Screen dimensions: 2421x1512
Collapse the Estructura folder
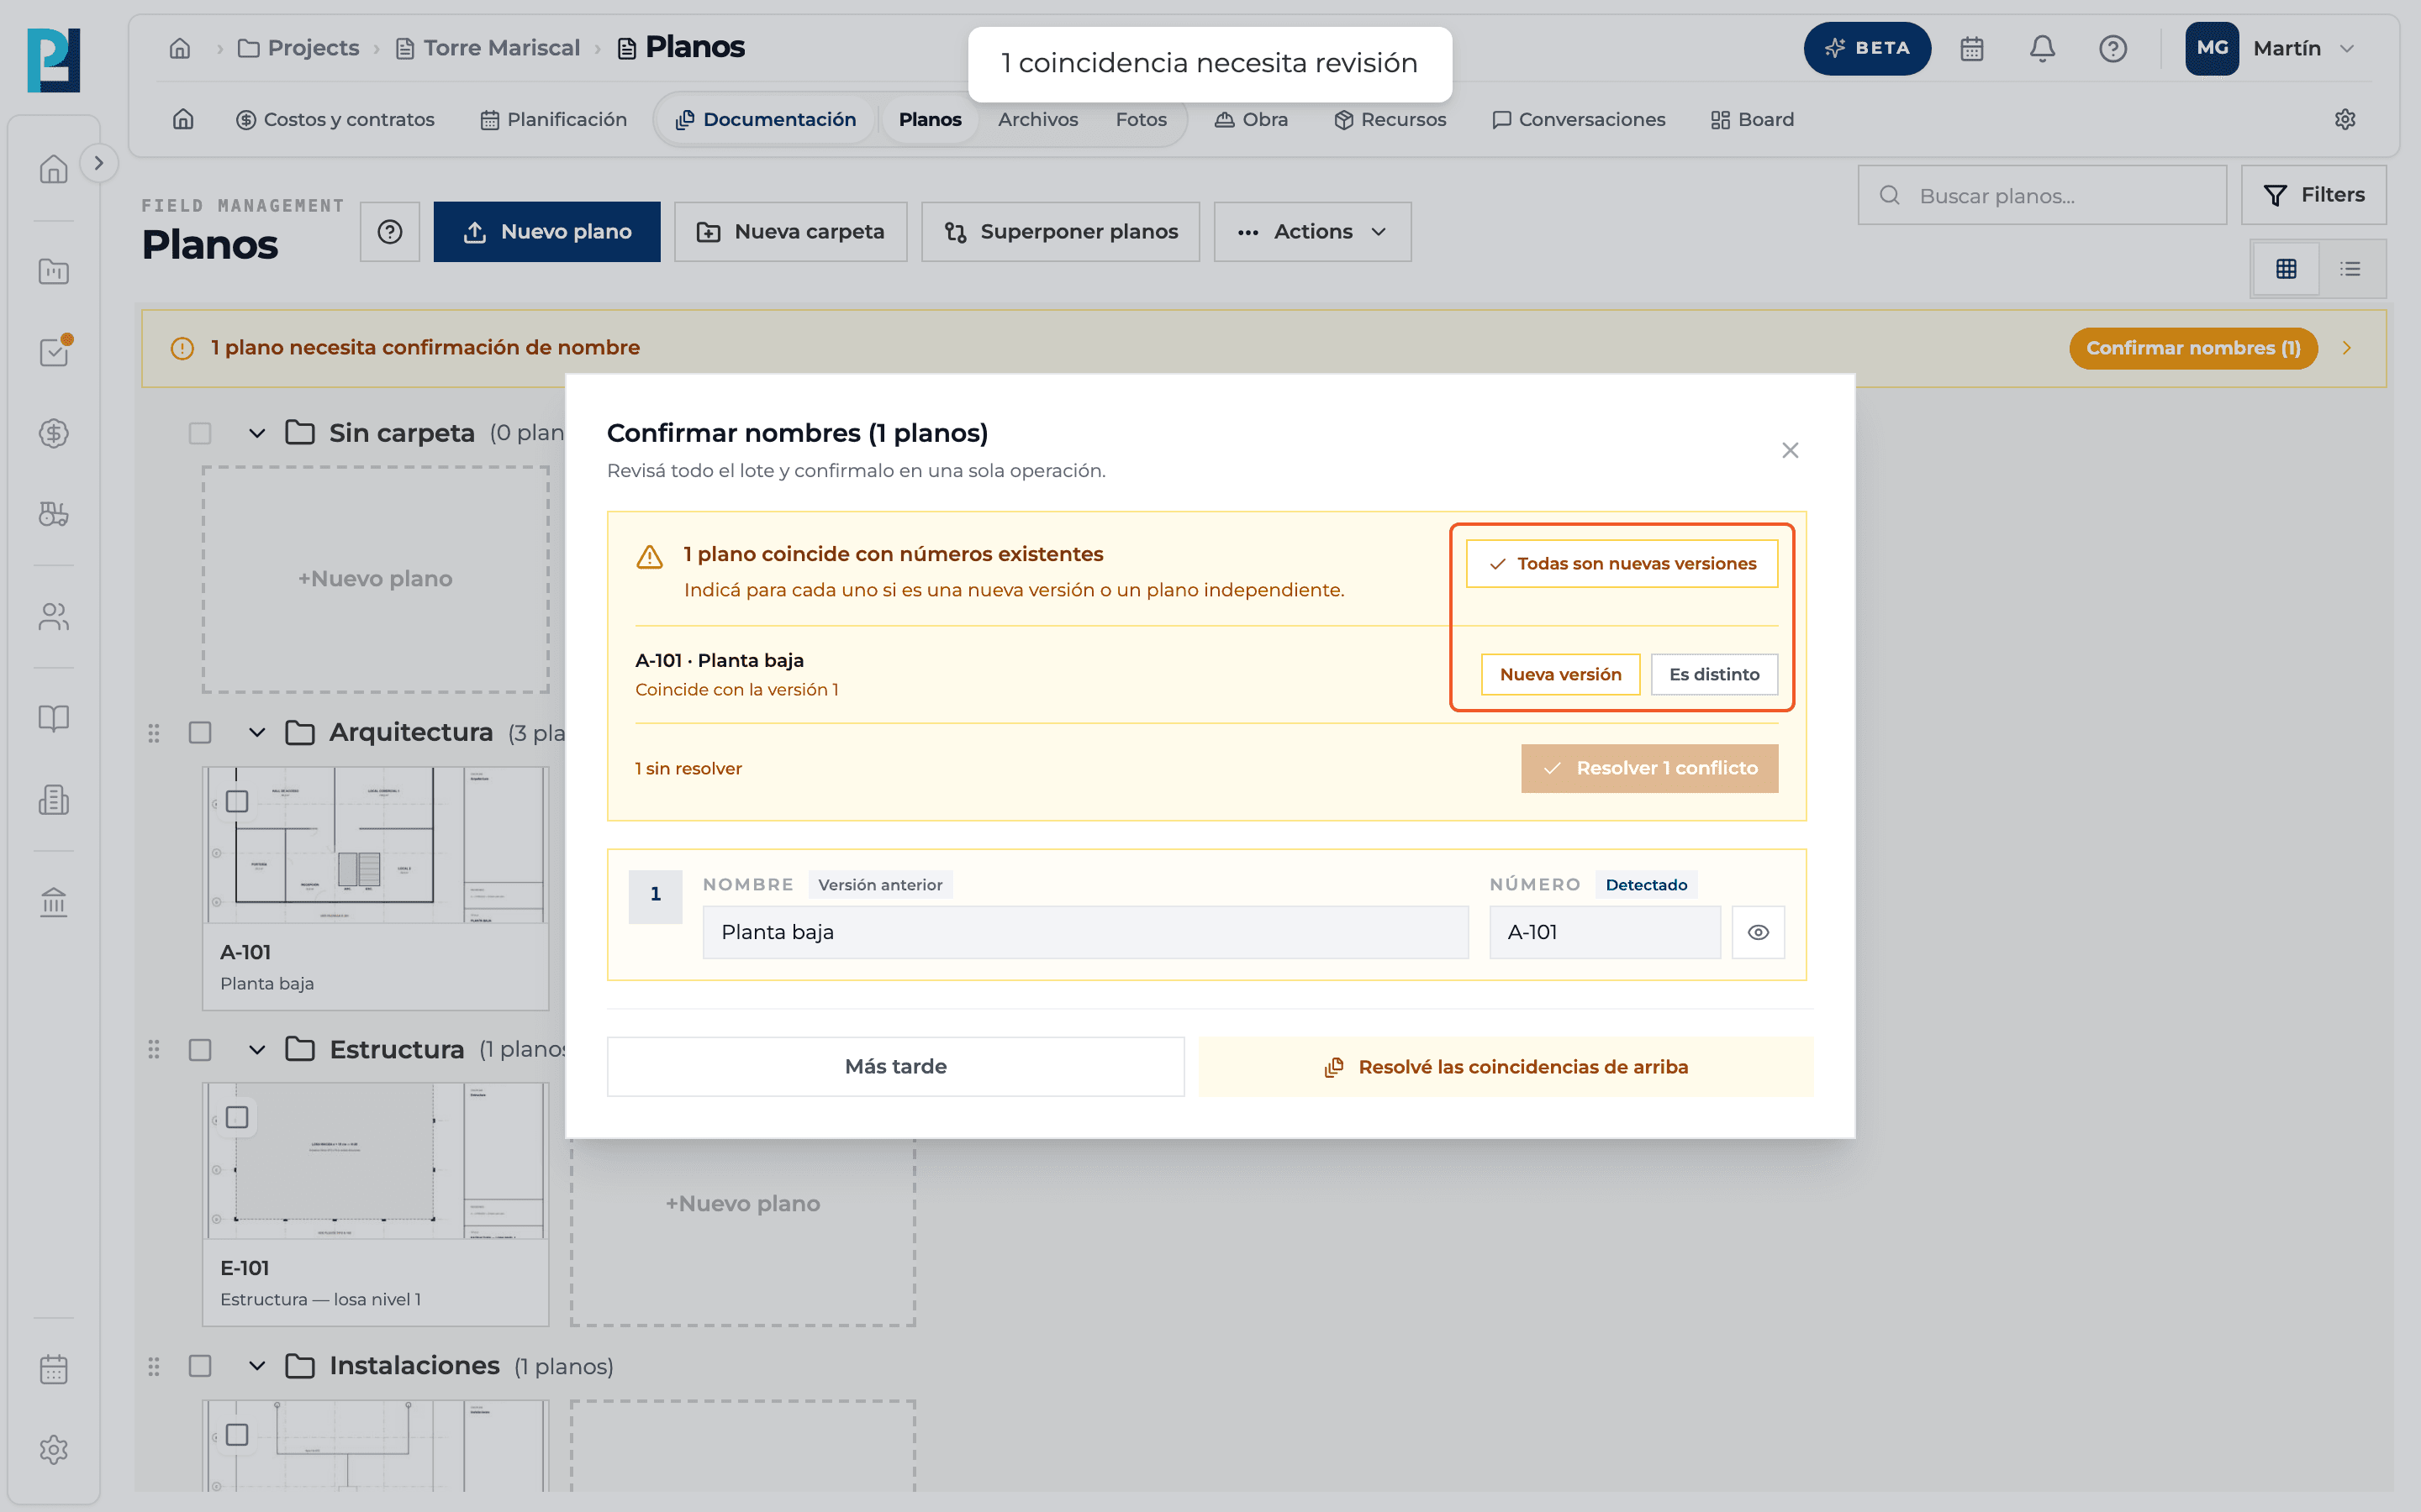click(x=257, y=1050)
